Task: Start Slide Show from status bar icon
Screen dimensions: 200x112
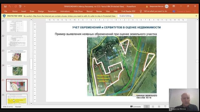Action: point(165,106)
